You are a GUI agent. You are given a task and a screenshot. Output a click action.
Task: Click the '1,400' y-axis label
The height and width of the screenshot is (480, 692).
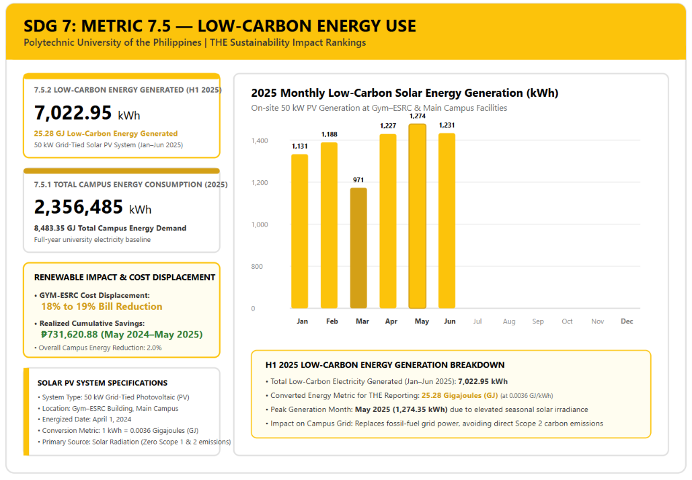[x=260, y=141]
